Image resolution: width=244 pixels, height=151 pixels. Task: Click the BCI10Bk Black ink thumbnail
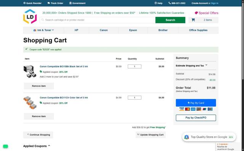tap(30, 71)
